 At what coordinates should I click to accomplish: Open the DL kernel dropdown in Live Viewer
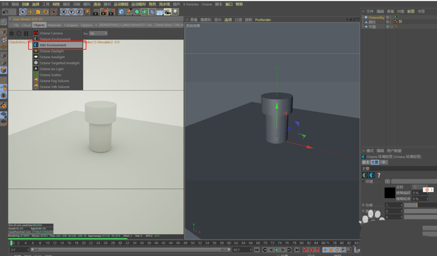pyautogui.click(x=98, y=34)
